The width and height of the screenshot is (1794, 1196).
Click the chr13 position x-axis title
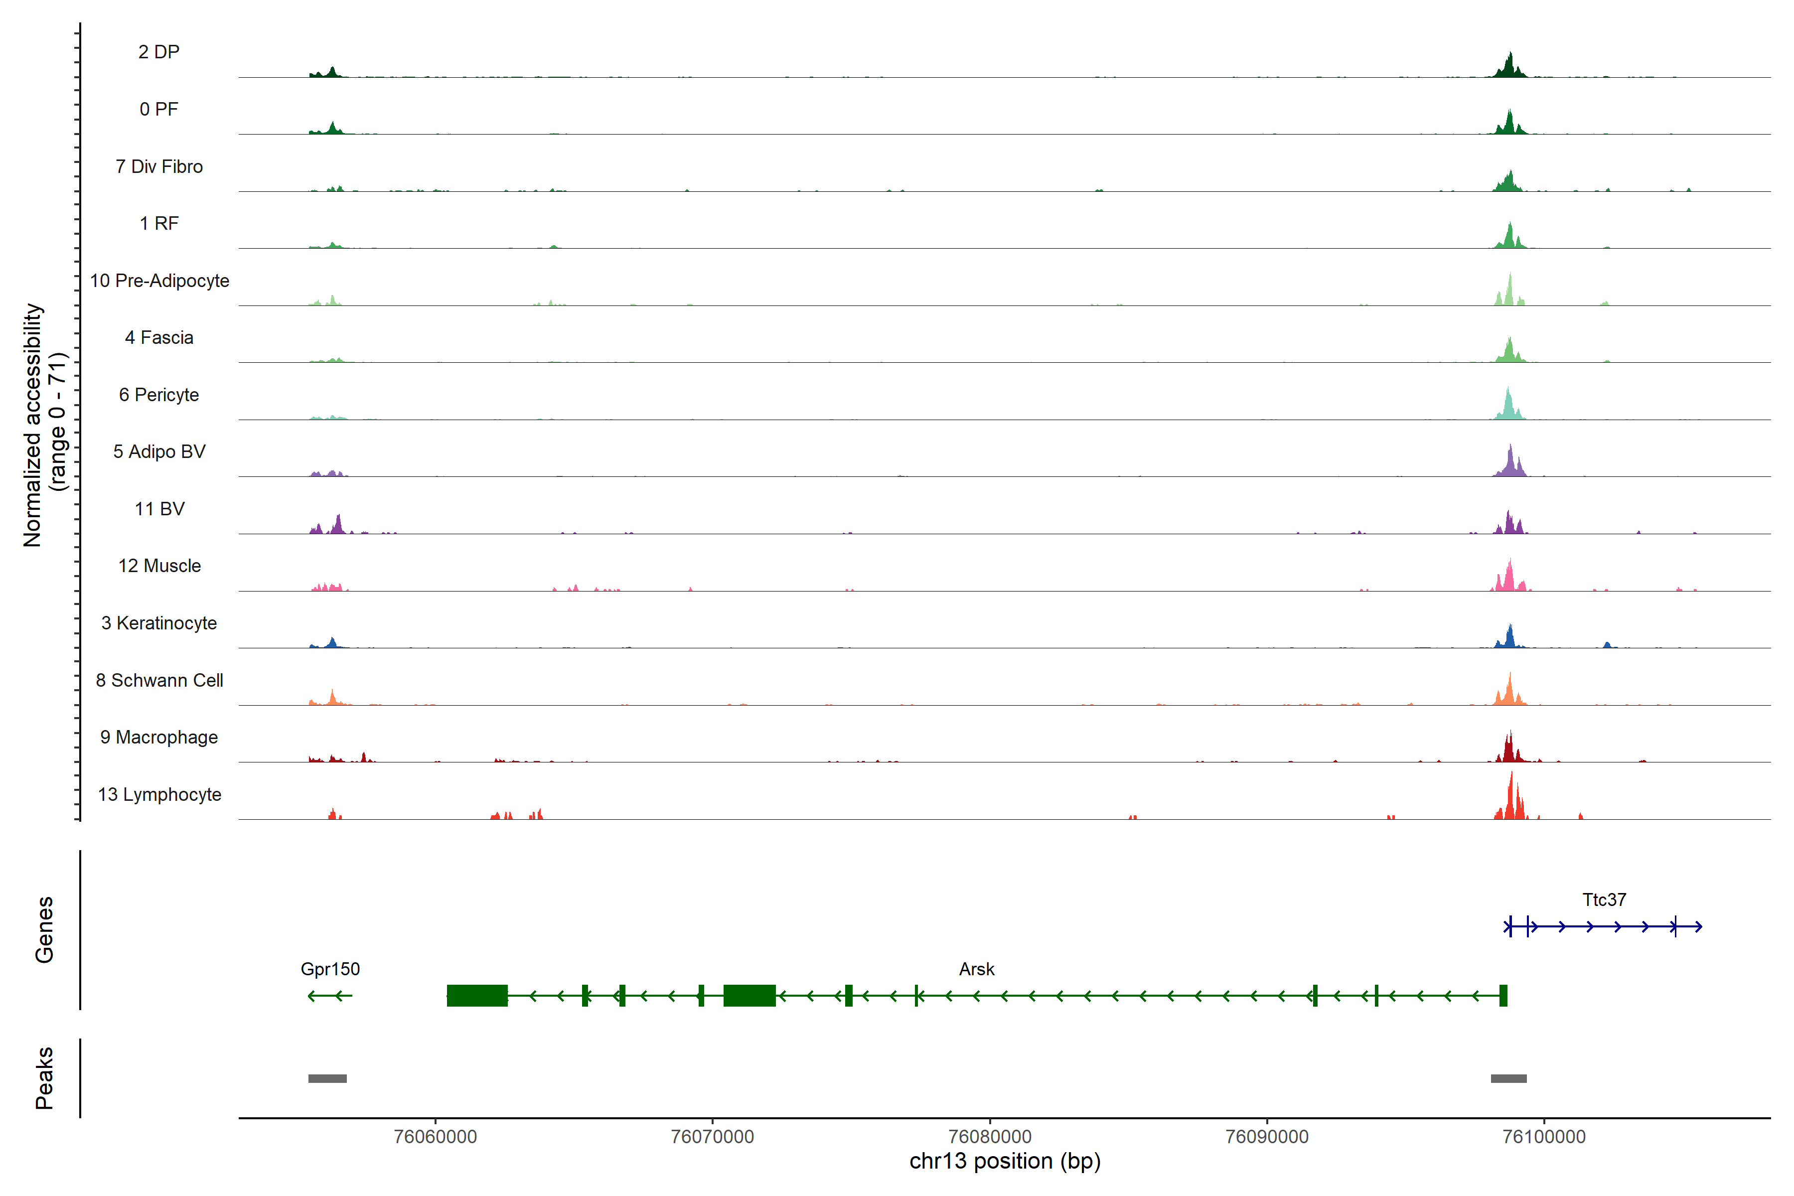[1005, 1161]
